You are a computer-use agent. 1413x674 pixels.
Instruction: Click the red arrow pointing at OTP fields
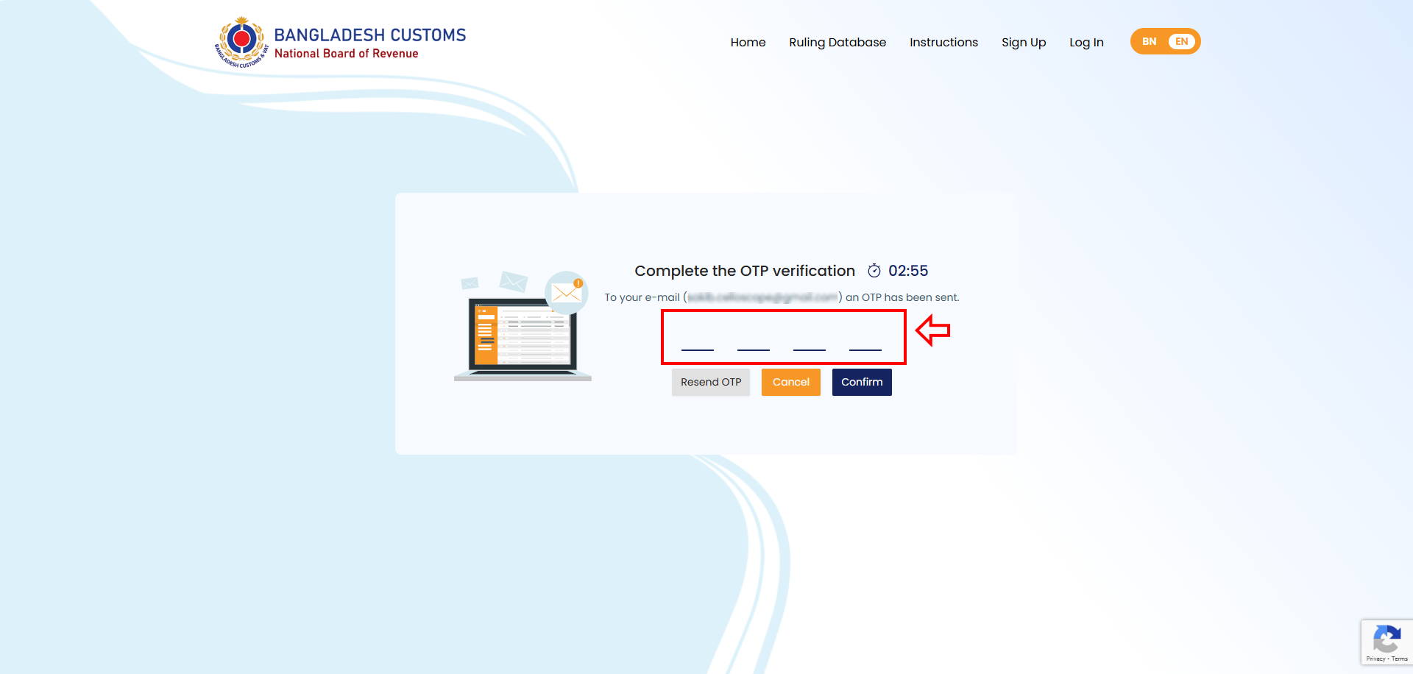933,330
